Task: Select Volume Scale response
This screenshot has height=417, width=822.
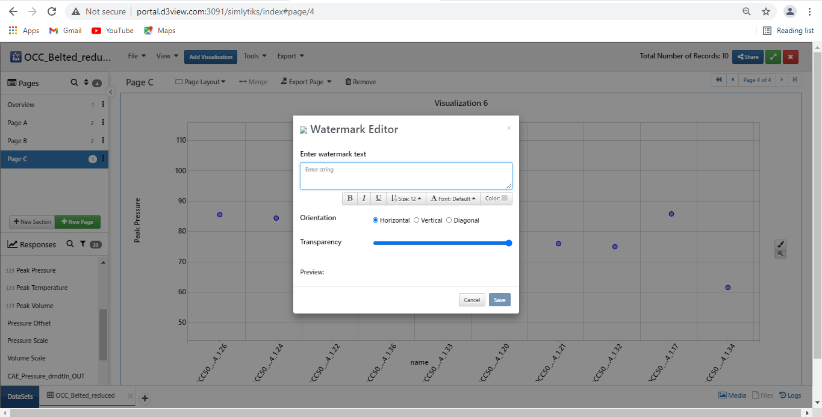Action: point(26,358)
